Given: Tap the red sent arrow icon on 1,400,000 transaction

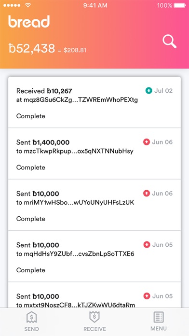Looking at the screenshot, I should pos(147,142).
